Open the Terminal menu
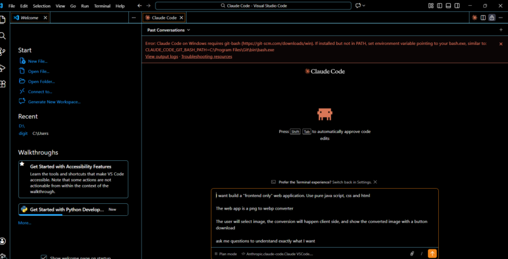 [x=102, y=6]
